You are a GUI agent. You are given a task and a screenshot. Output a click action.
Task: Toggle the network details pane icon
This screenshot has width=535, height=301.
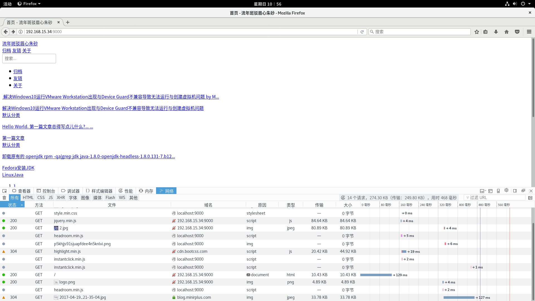[x=530, y=198]
